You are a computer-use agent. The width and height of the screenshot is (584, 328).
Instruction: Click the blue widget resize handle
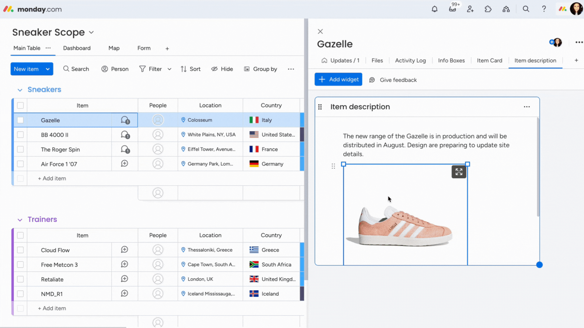point(539,265)
